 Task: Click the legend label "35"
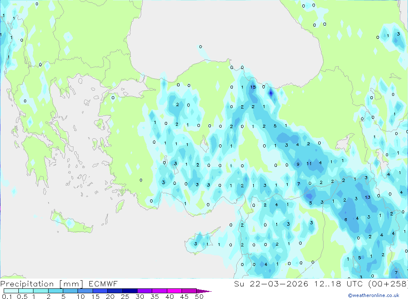[155, 297]
